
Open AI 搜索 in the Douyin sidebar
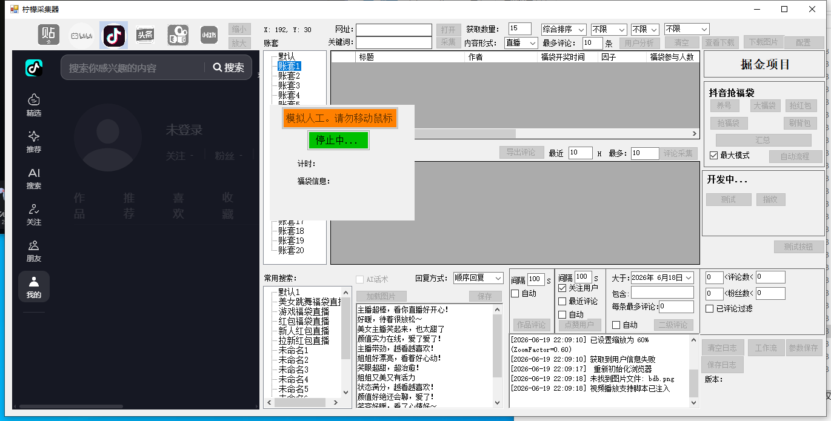click(34, 178)
